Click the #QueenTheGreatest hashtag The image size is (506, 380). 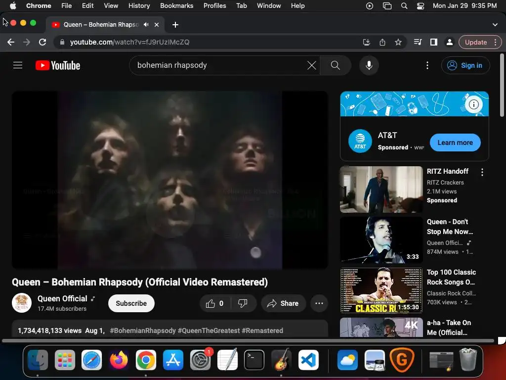pyautogui.click(x=209, y=331)
